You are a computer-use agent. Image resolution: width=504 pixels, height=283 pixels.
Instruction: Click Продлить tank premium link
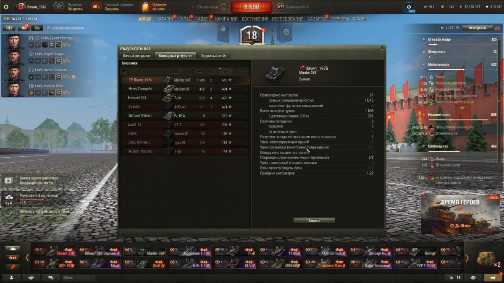click(x=111, y=9)
